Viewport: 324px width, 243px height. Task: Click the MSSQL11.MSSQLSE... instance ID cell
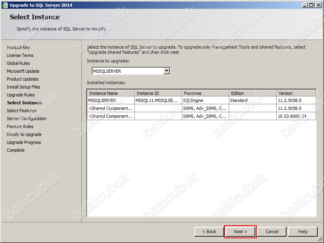(x=158, y=100)
